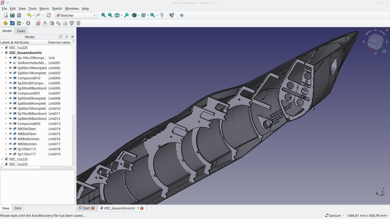Image resolution: width=390 pixels, height=219 pixels.
Task: Open the Macro menu
Action: pos(44,8)
